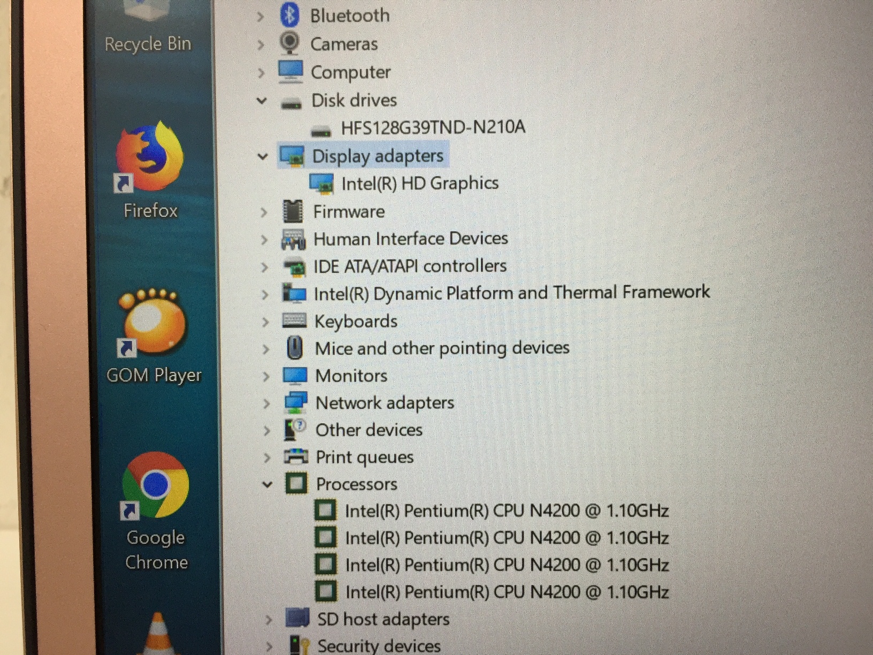Expand the Human Interface Devices node
Screen dimensions: 873x655
point(264,239)
